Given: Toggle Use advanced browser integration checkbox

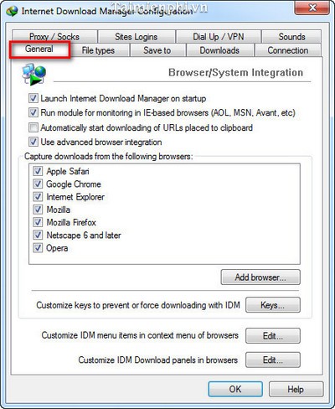Looking at the screenshot, I should click(x=33, y=142).
